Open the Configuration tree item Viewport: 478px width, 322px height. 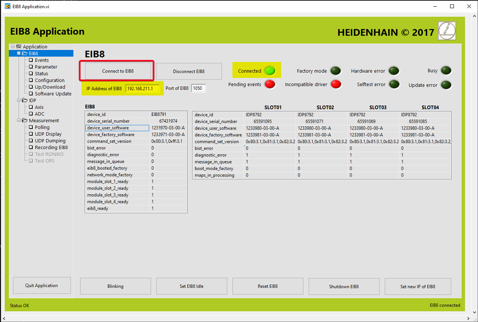pyautogui.click(x=50, y=80)
